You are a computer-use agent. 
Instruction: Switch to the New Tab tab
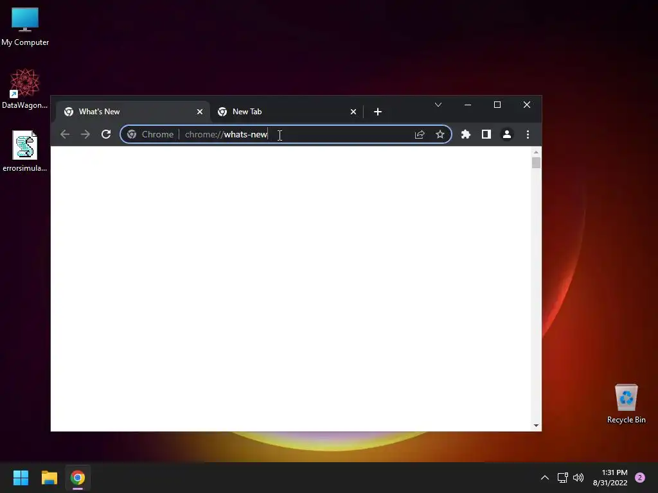[x=286, y=112]
